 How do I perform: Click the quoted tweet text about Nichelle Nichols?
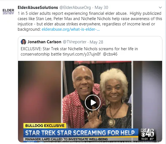tap(79, 52)
